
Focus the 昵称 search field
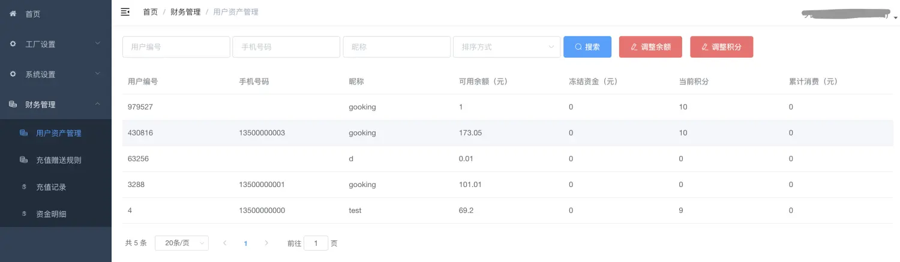click(x=397, y=47)
